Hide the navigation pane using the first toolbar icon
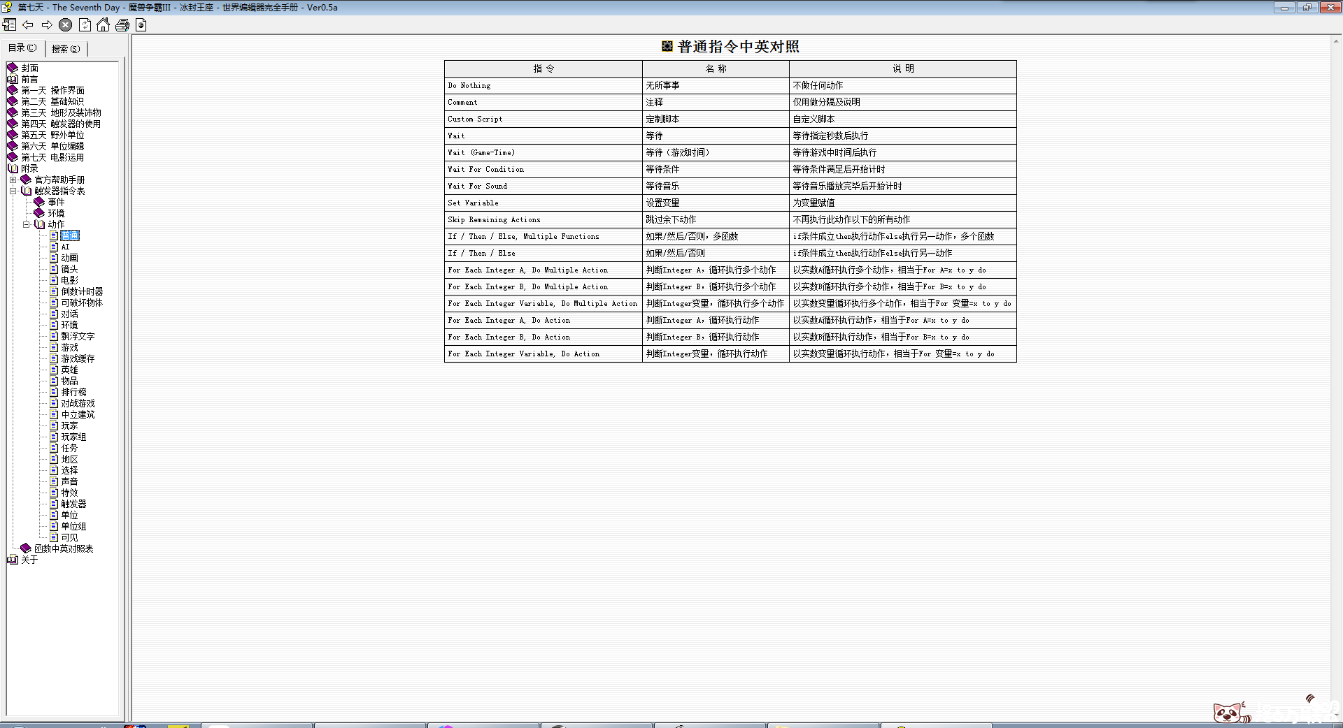Viewport: 1343px width, 728px height. coord(10,25)
